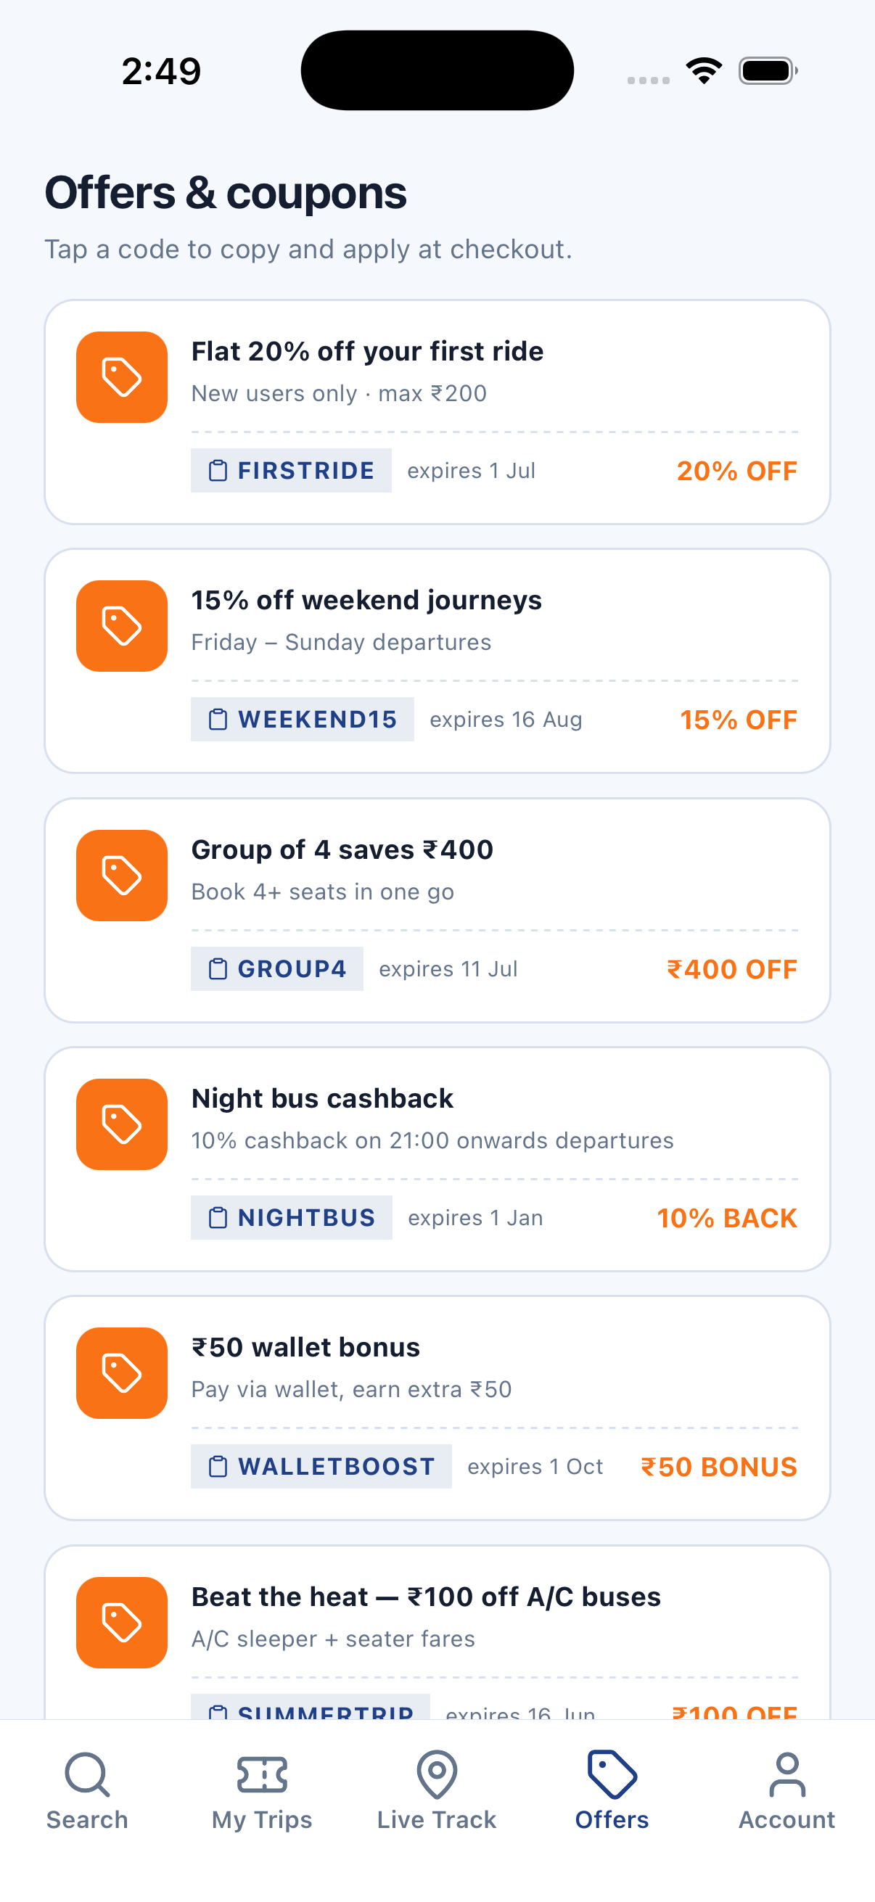The height and width of the screenshot is (1902, 875).
Task: Tap the orange tag icon for first ride offer
Action: point(122,377)
